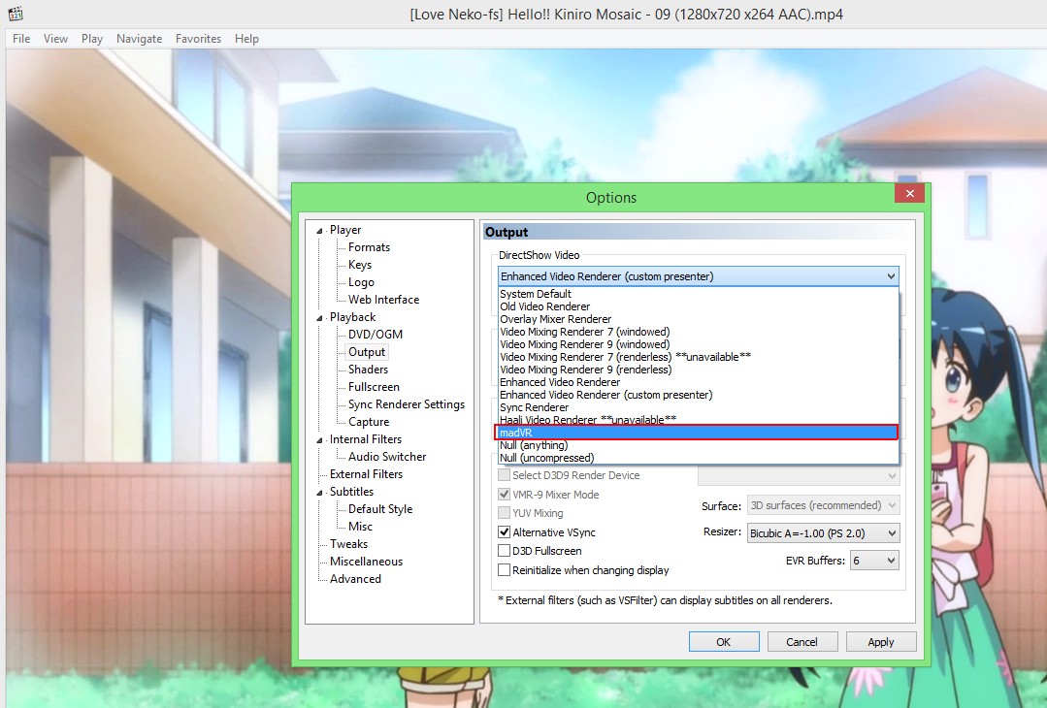Collapse the Playback tree node
Screen dimensions: 1047x708
(319, 318)
